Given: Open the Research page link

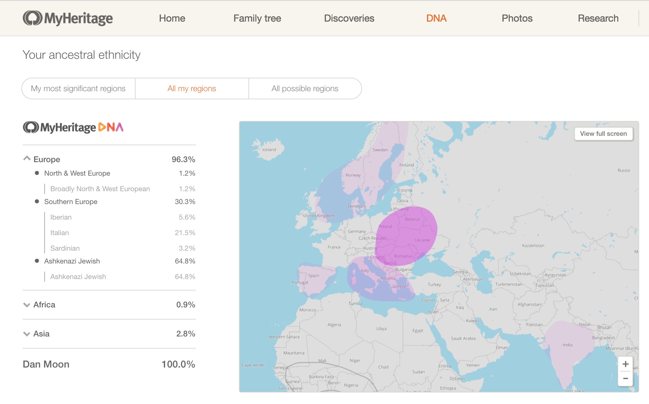Looking at the screenshot, I should [x=598, y=18].
